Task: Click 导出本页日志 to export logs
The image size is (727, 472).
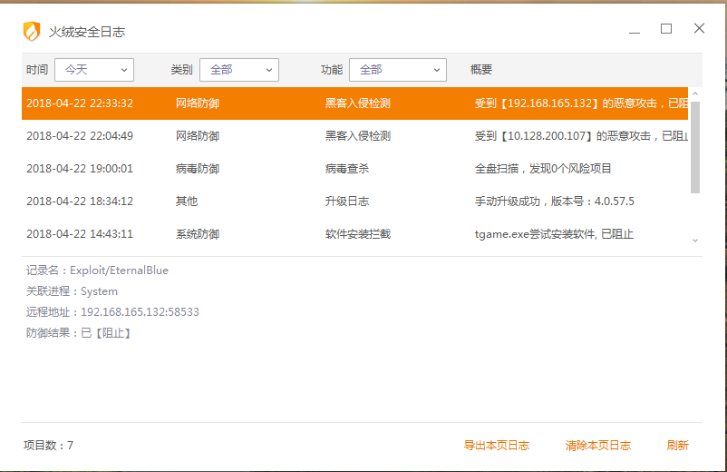Action: tap(496, 446)
